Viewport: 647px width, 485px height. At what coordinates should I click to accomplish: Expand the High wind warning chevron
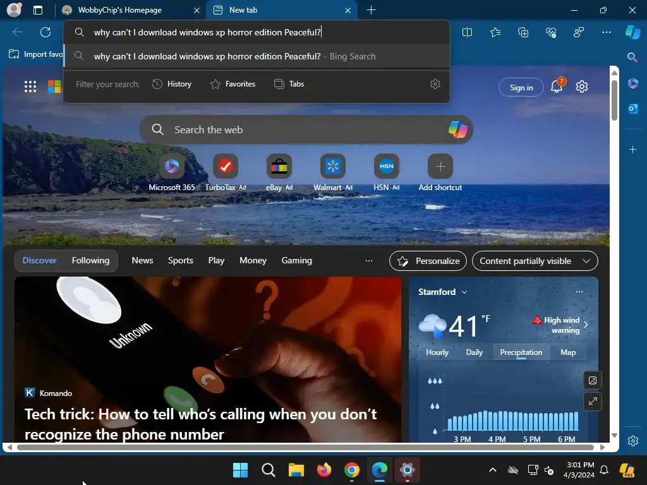(x=586, y=325)
